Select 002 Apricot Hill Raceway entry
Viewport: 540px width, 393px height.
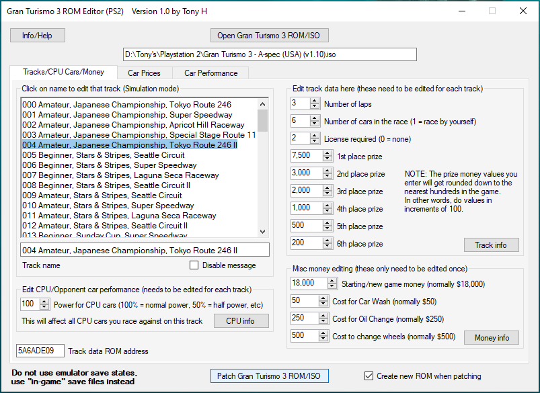click(x=133, y=125)
